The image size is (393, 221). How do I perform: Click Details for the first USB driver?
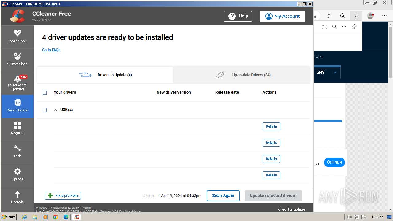[x=271, y=126]
